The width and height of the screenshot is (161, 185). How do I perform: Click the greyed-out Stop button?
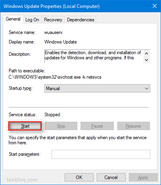tap(61, 126)
